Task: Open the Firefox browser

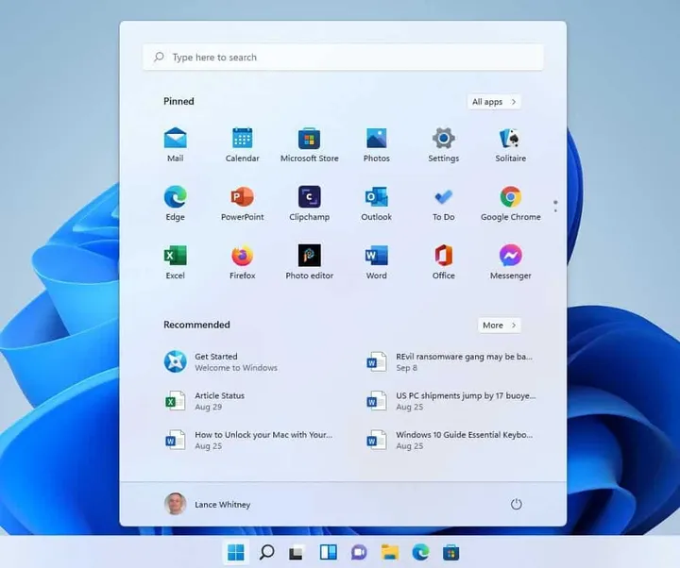Action: pos(243,261)
